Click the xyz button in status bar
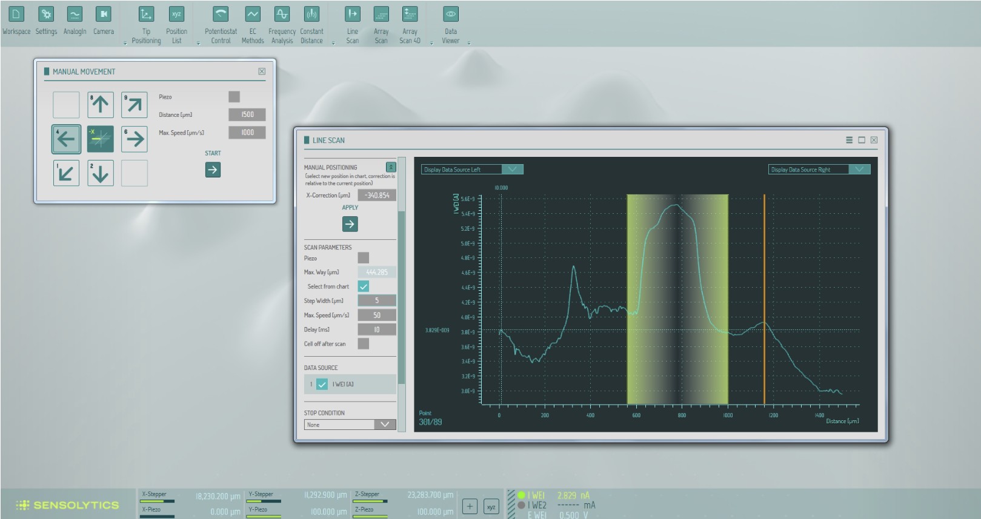 491,507
